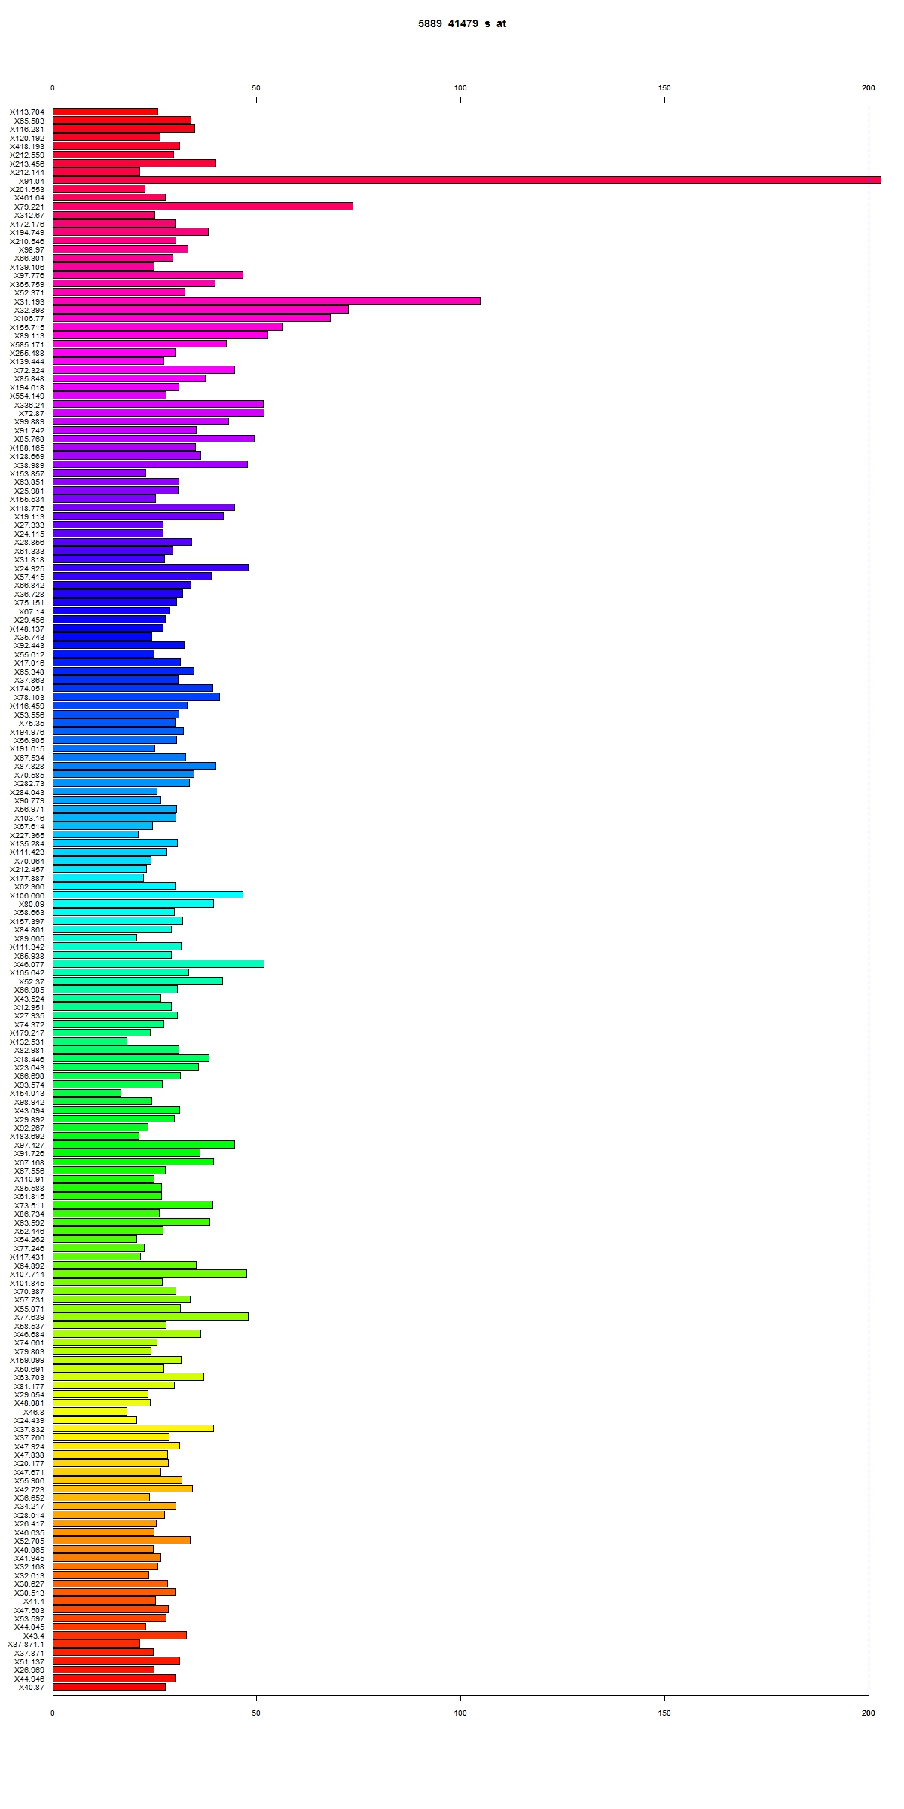Click the X312.67 label
The image size is (904, 1809).
tap(29, 215)
